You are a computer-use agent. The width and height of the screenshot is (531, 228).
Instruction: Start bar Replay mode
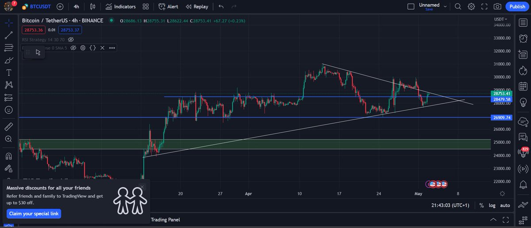[197, 7]
